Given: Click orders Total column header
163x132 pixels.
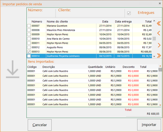Looking at the screenshot, I should (x=148, y=22).
